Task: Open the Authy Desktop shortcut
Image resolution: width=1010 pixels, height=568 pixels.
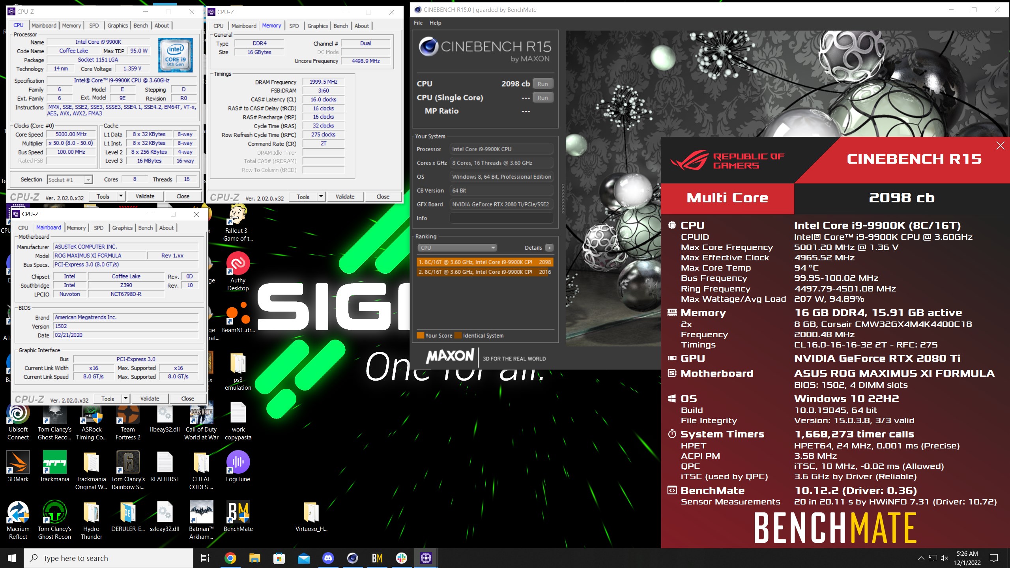Action: (x=238, y=272)
